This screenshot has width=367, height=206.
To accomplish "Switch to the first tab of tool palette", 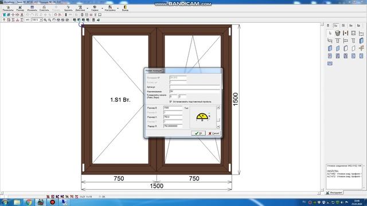I will (x=328, y=25).
